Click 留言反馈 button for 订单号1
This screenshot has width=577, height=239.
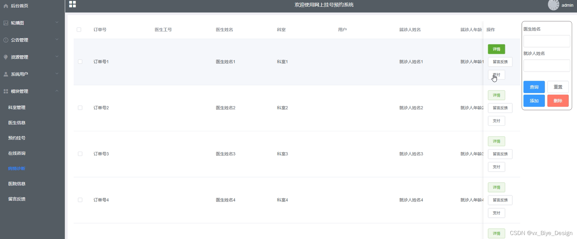point(500,62)
